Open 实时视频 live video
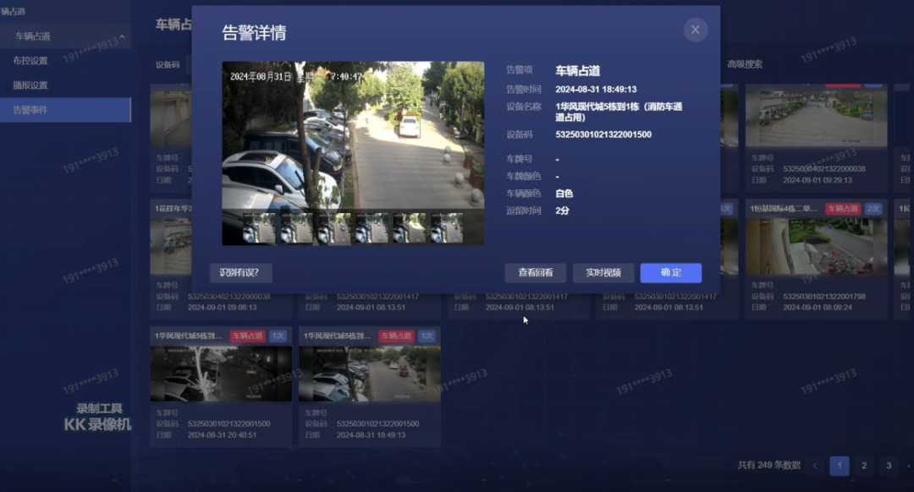Viewport: 914px width, 492px height. pos(603,272)
